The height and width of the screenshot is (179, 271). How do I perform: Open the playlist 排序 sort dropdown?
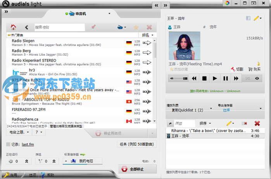pos(205,123)
